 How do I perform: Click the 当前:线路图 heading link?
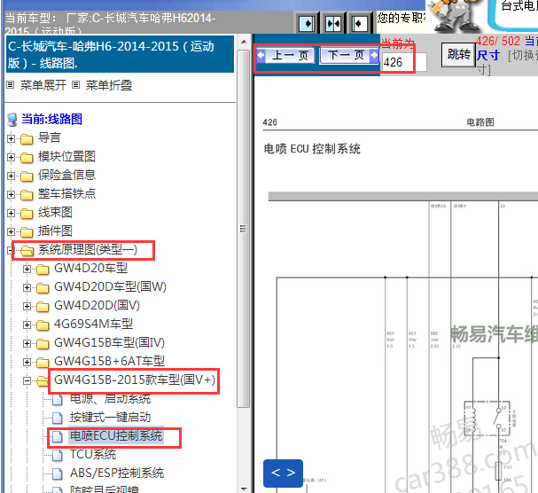click(51, 119)
